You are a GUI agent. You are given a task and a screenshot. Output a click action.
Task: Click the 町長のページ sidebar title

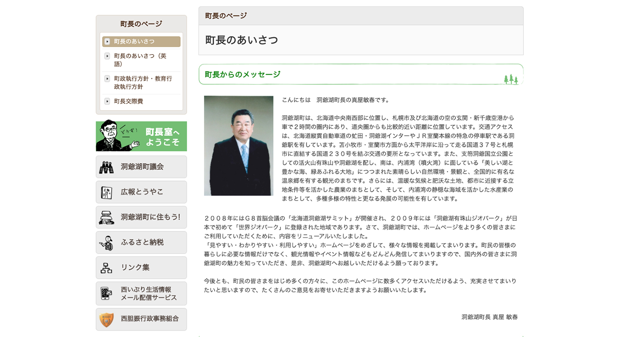coord(141,24)
